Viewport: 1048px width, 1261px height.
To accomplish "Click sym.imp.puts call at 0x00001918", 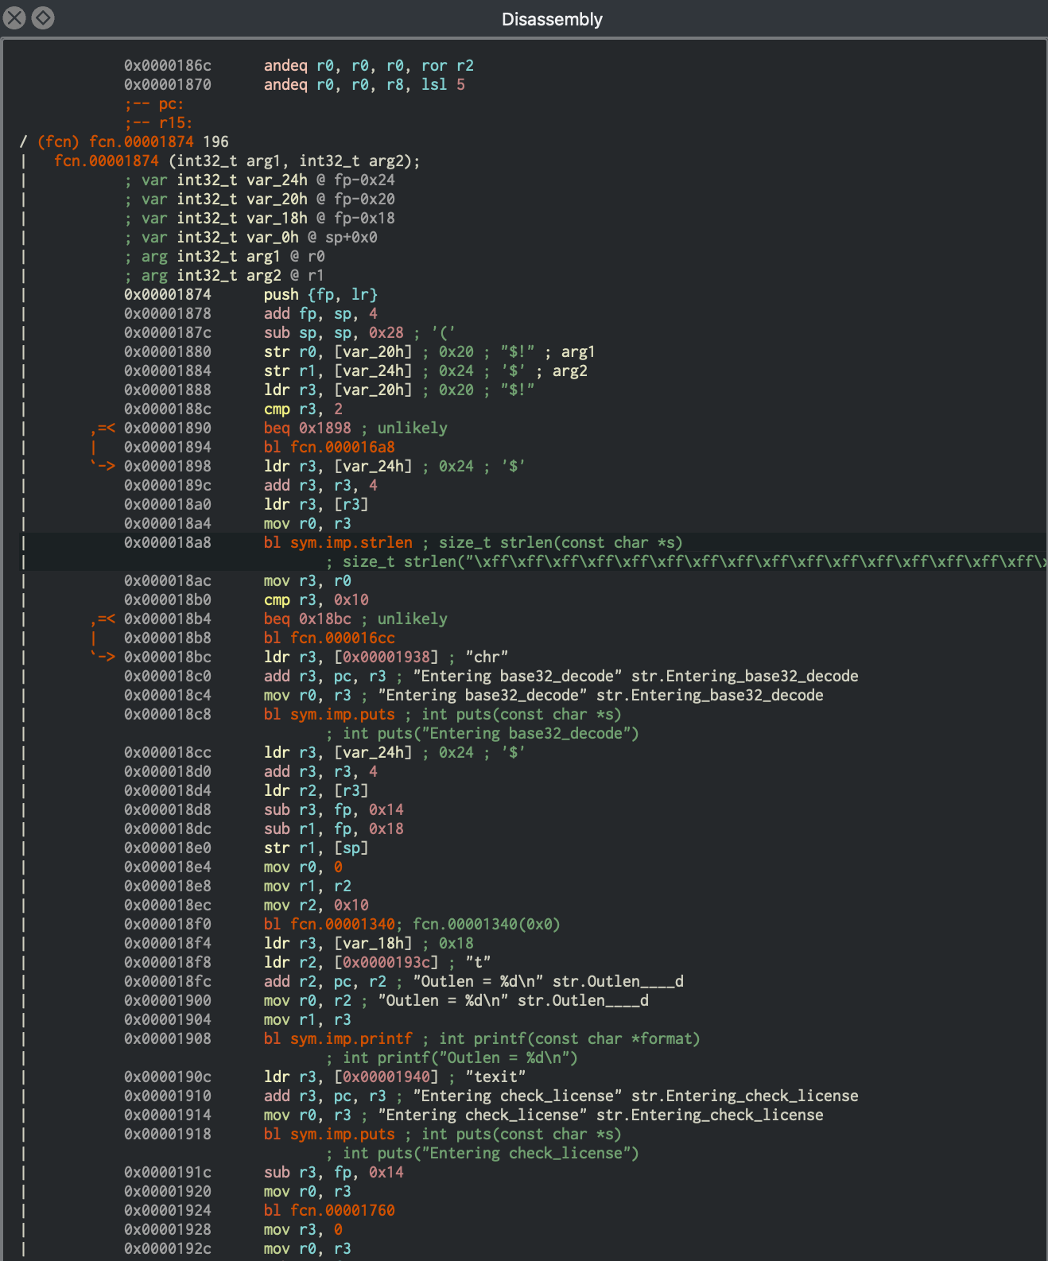I will coord(342,1134).
